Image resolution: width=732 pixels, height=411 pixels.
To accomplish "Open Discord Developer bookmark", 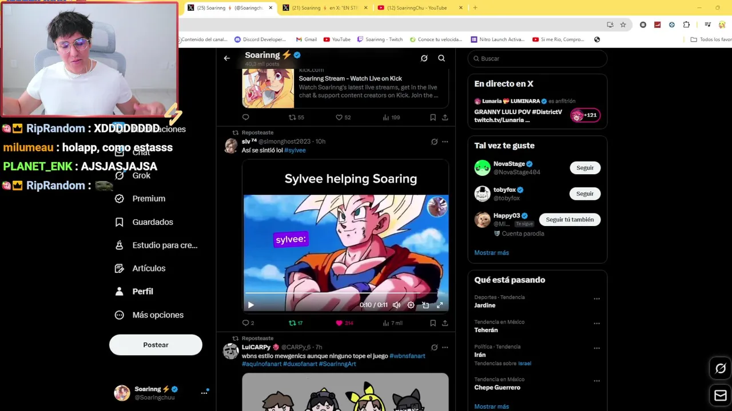I will (x=260, y=39).
